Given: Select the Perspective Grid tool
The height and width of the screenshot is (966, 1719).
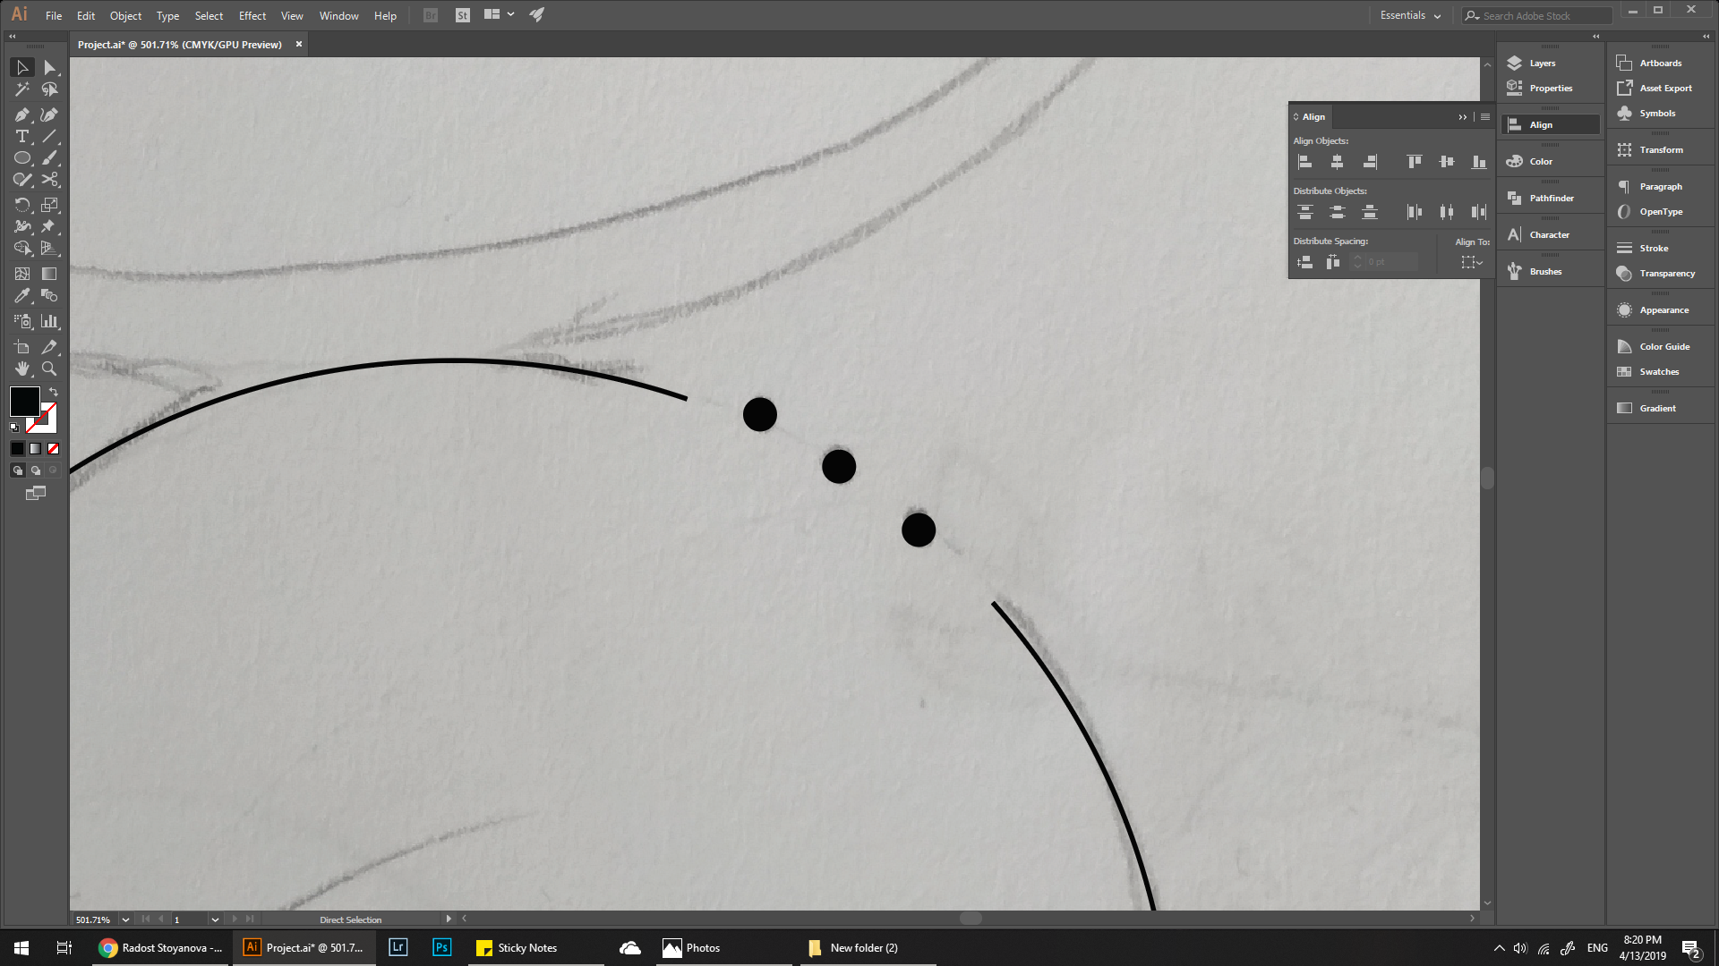Looking at the screenshot, I should 49,248.
